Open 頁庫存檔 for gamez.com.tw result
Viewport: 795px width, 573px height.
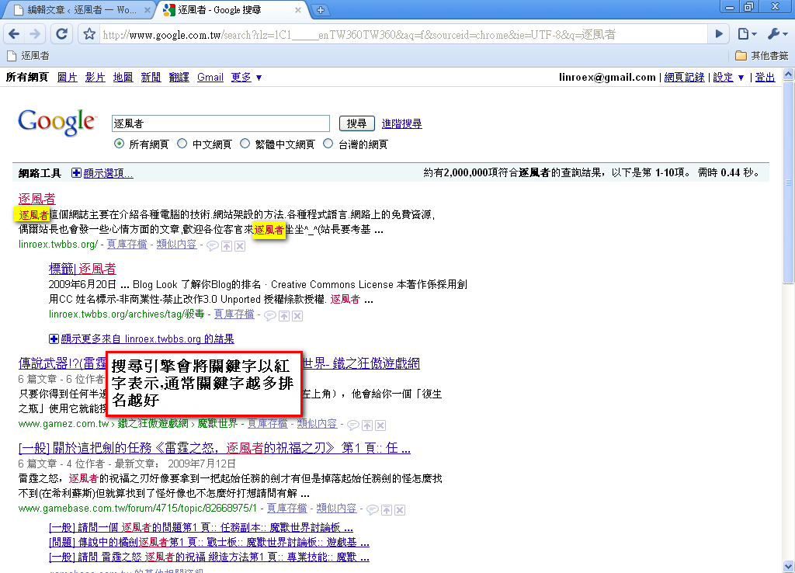[x=268, y=423]
